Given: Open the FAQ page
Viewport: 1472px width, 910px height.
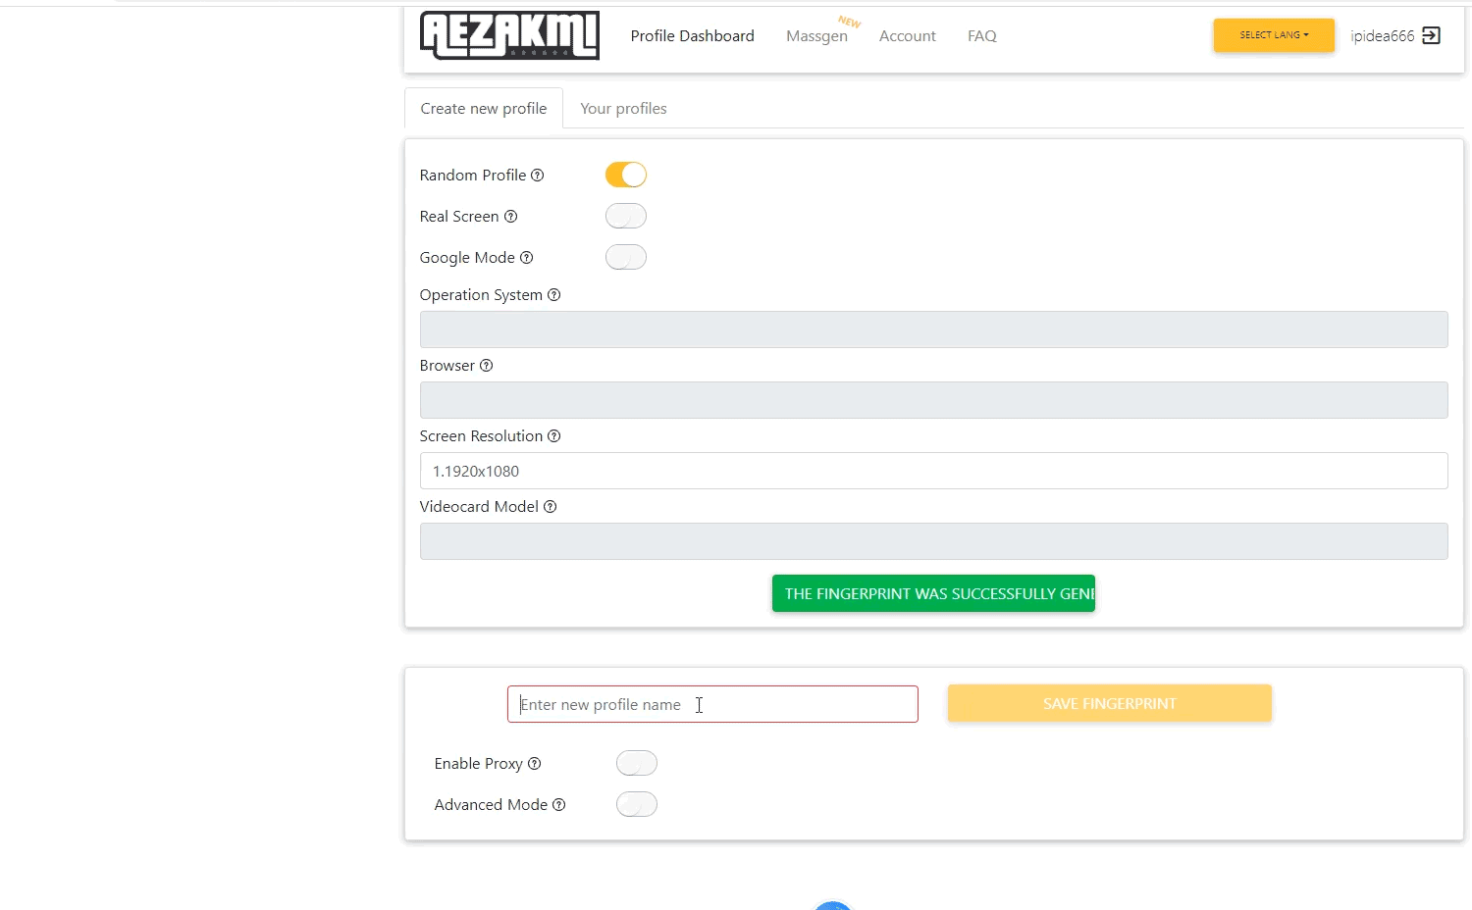Looking at the screenshot, I should click(x=981, y=36).
